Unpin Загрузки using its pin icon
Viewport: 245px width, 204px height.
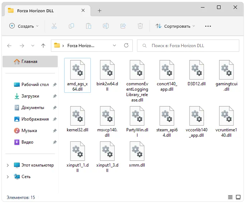tap(55, 96)
